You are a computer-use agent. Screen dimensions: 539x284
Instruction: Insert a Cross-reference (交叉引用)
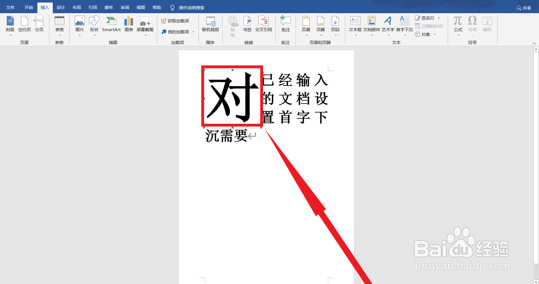pyautogui.click(x=264, y=24)
